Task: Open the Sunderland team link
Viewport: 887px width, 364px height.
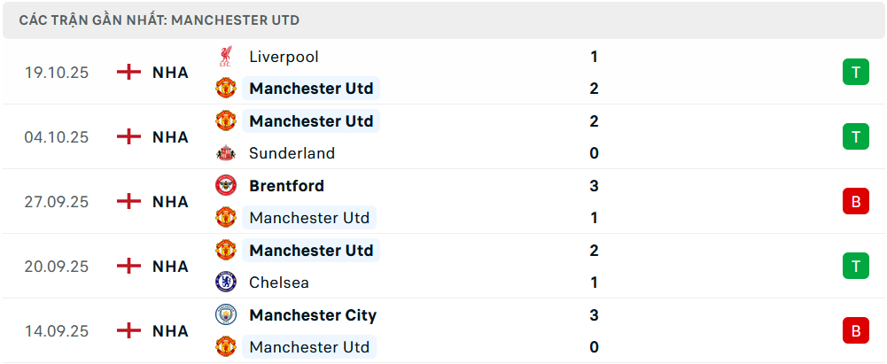Action: 292,153
